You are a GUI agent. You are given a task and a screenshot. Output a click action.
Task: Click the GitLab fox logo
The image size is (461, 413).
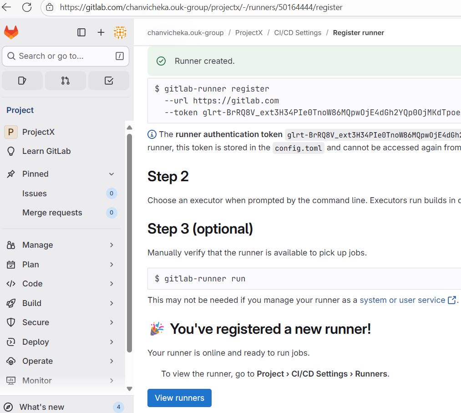pyautogui.click(x=11, y=32)
